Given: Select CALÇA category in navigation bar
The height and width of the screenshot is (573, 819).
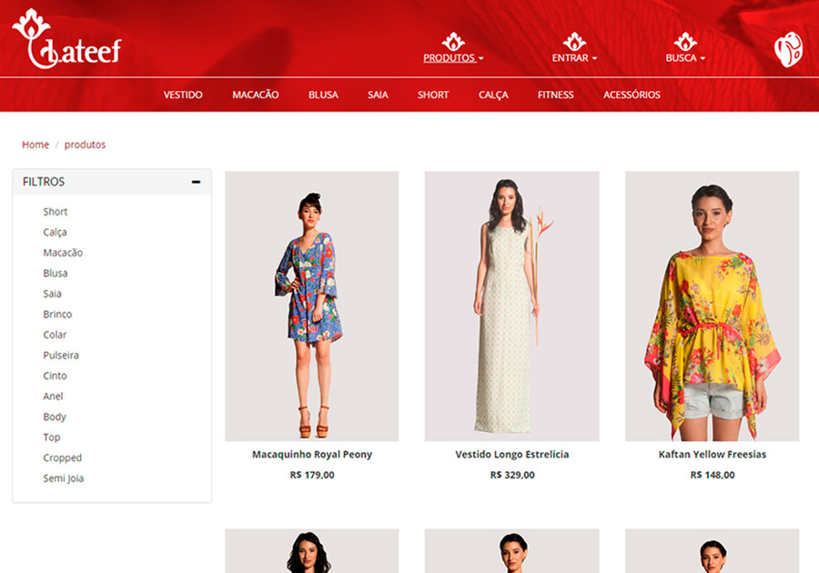Looking at the screenshot, I should [493, 95].
